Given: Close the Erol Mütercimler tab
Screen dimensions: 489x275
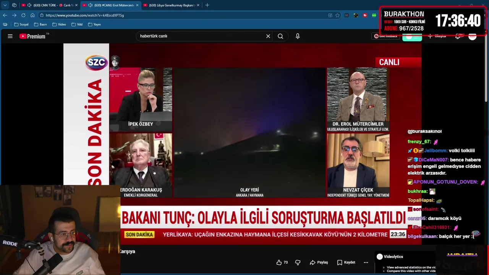Looking at the screenshot, I should pos(137,5).
